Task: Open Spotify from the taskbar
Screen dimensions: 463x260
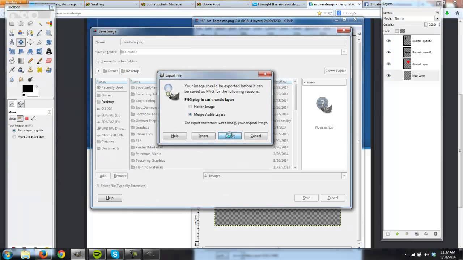Action: [x=97, y=255]
